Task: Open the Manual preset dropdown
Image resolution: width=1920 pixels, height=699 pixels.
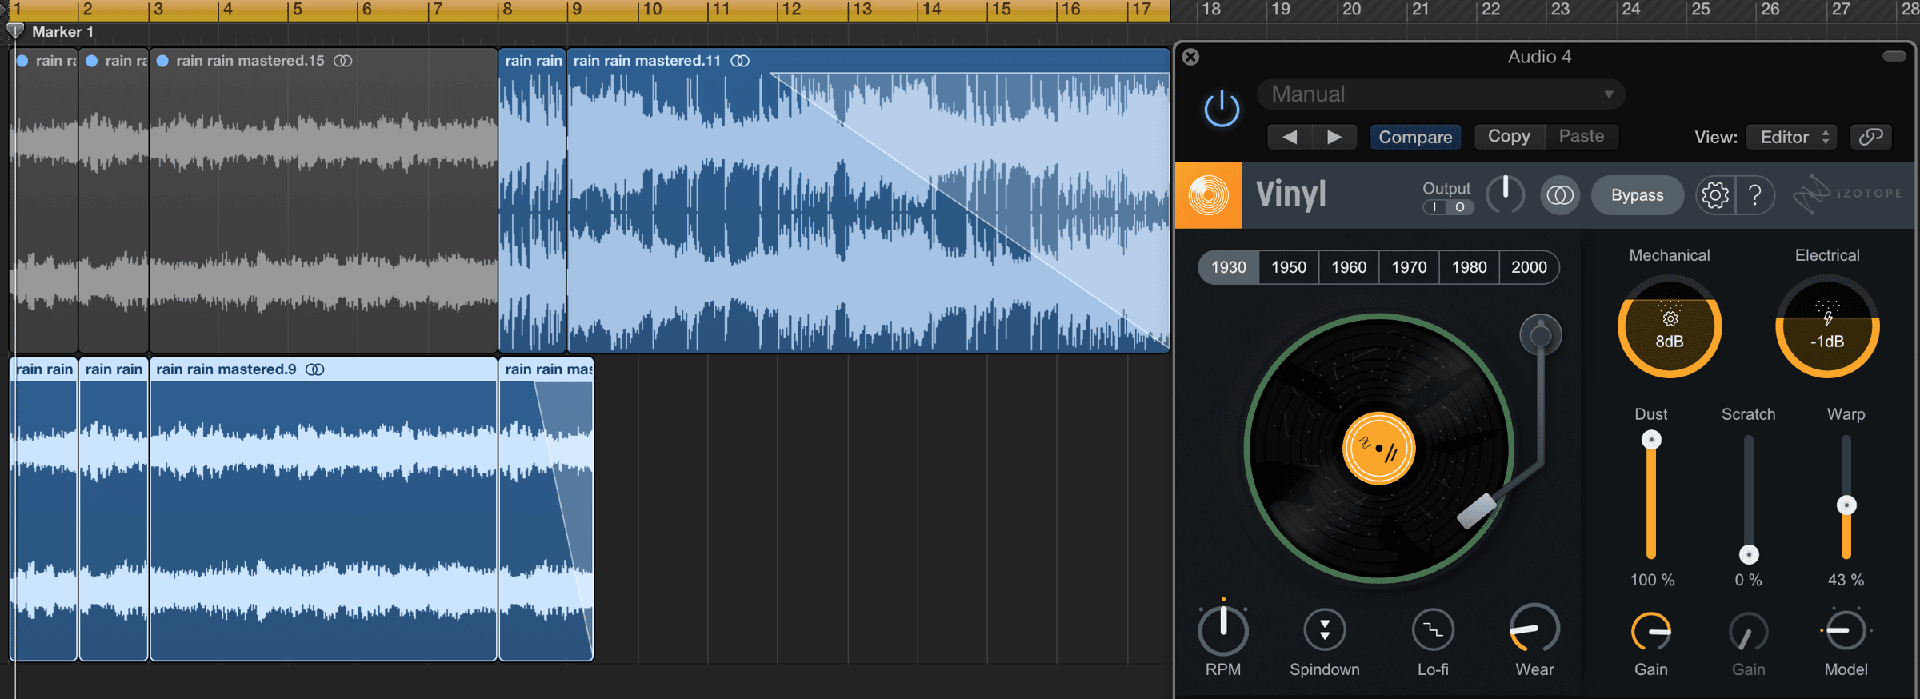Action: pos(1441,94)
